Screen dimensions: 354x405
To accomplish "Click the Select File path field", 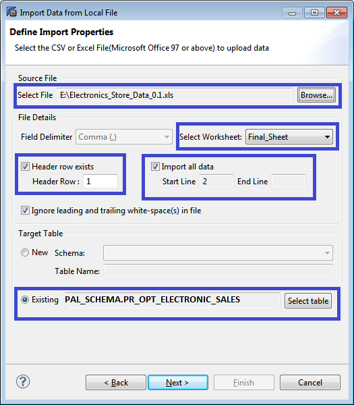I will click(x=175, y=94).
